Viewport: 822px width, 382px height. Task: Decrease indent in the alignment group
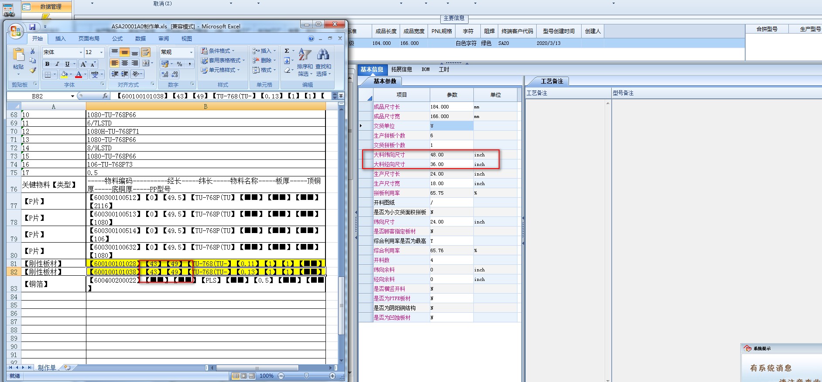pos(115,74)
